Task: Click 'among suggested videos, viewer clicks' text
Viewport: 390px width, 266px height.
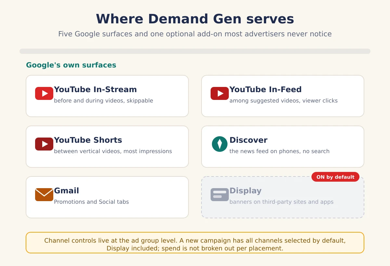Action: coord(283,101)
